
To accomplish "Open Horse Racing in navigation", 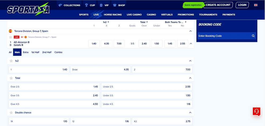I will click(x=113, y=15).
